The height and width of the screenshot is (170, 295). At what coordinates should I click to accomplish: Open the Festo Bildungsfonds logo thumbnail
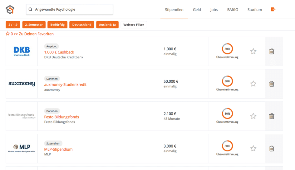point(22,116)
